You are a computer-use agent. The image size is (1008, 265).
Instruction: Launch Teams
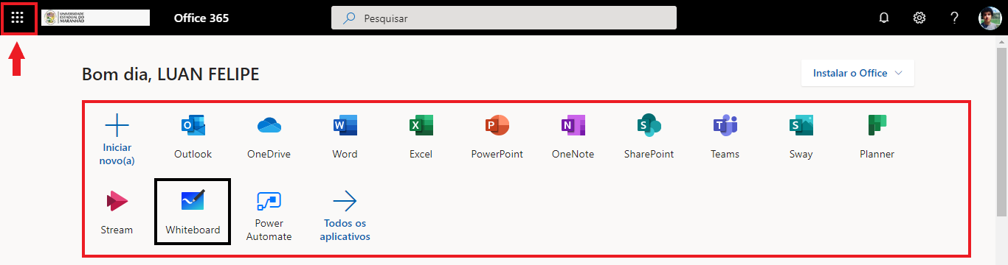click(725, 136)
